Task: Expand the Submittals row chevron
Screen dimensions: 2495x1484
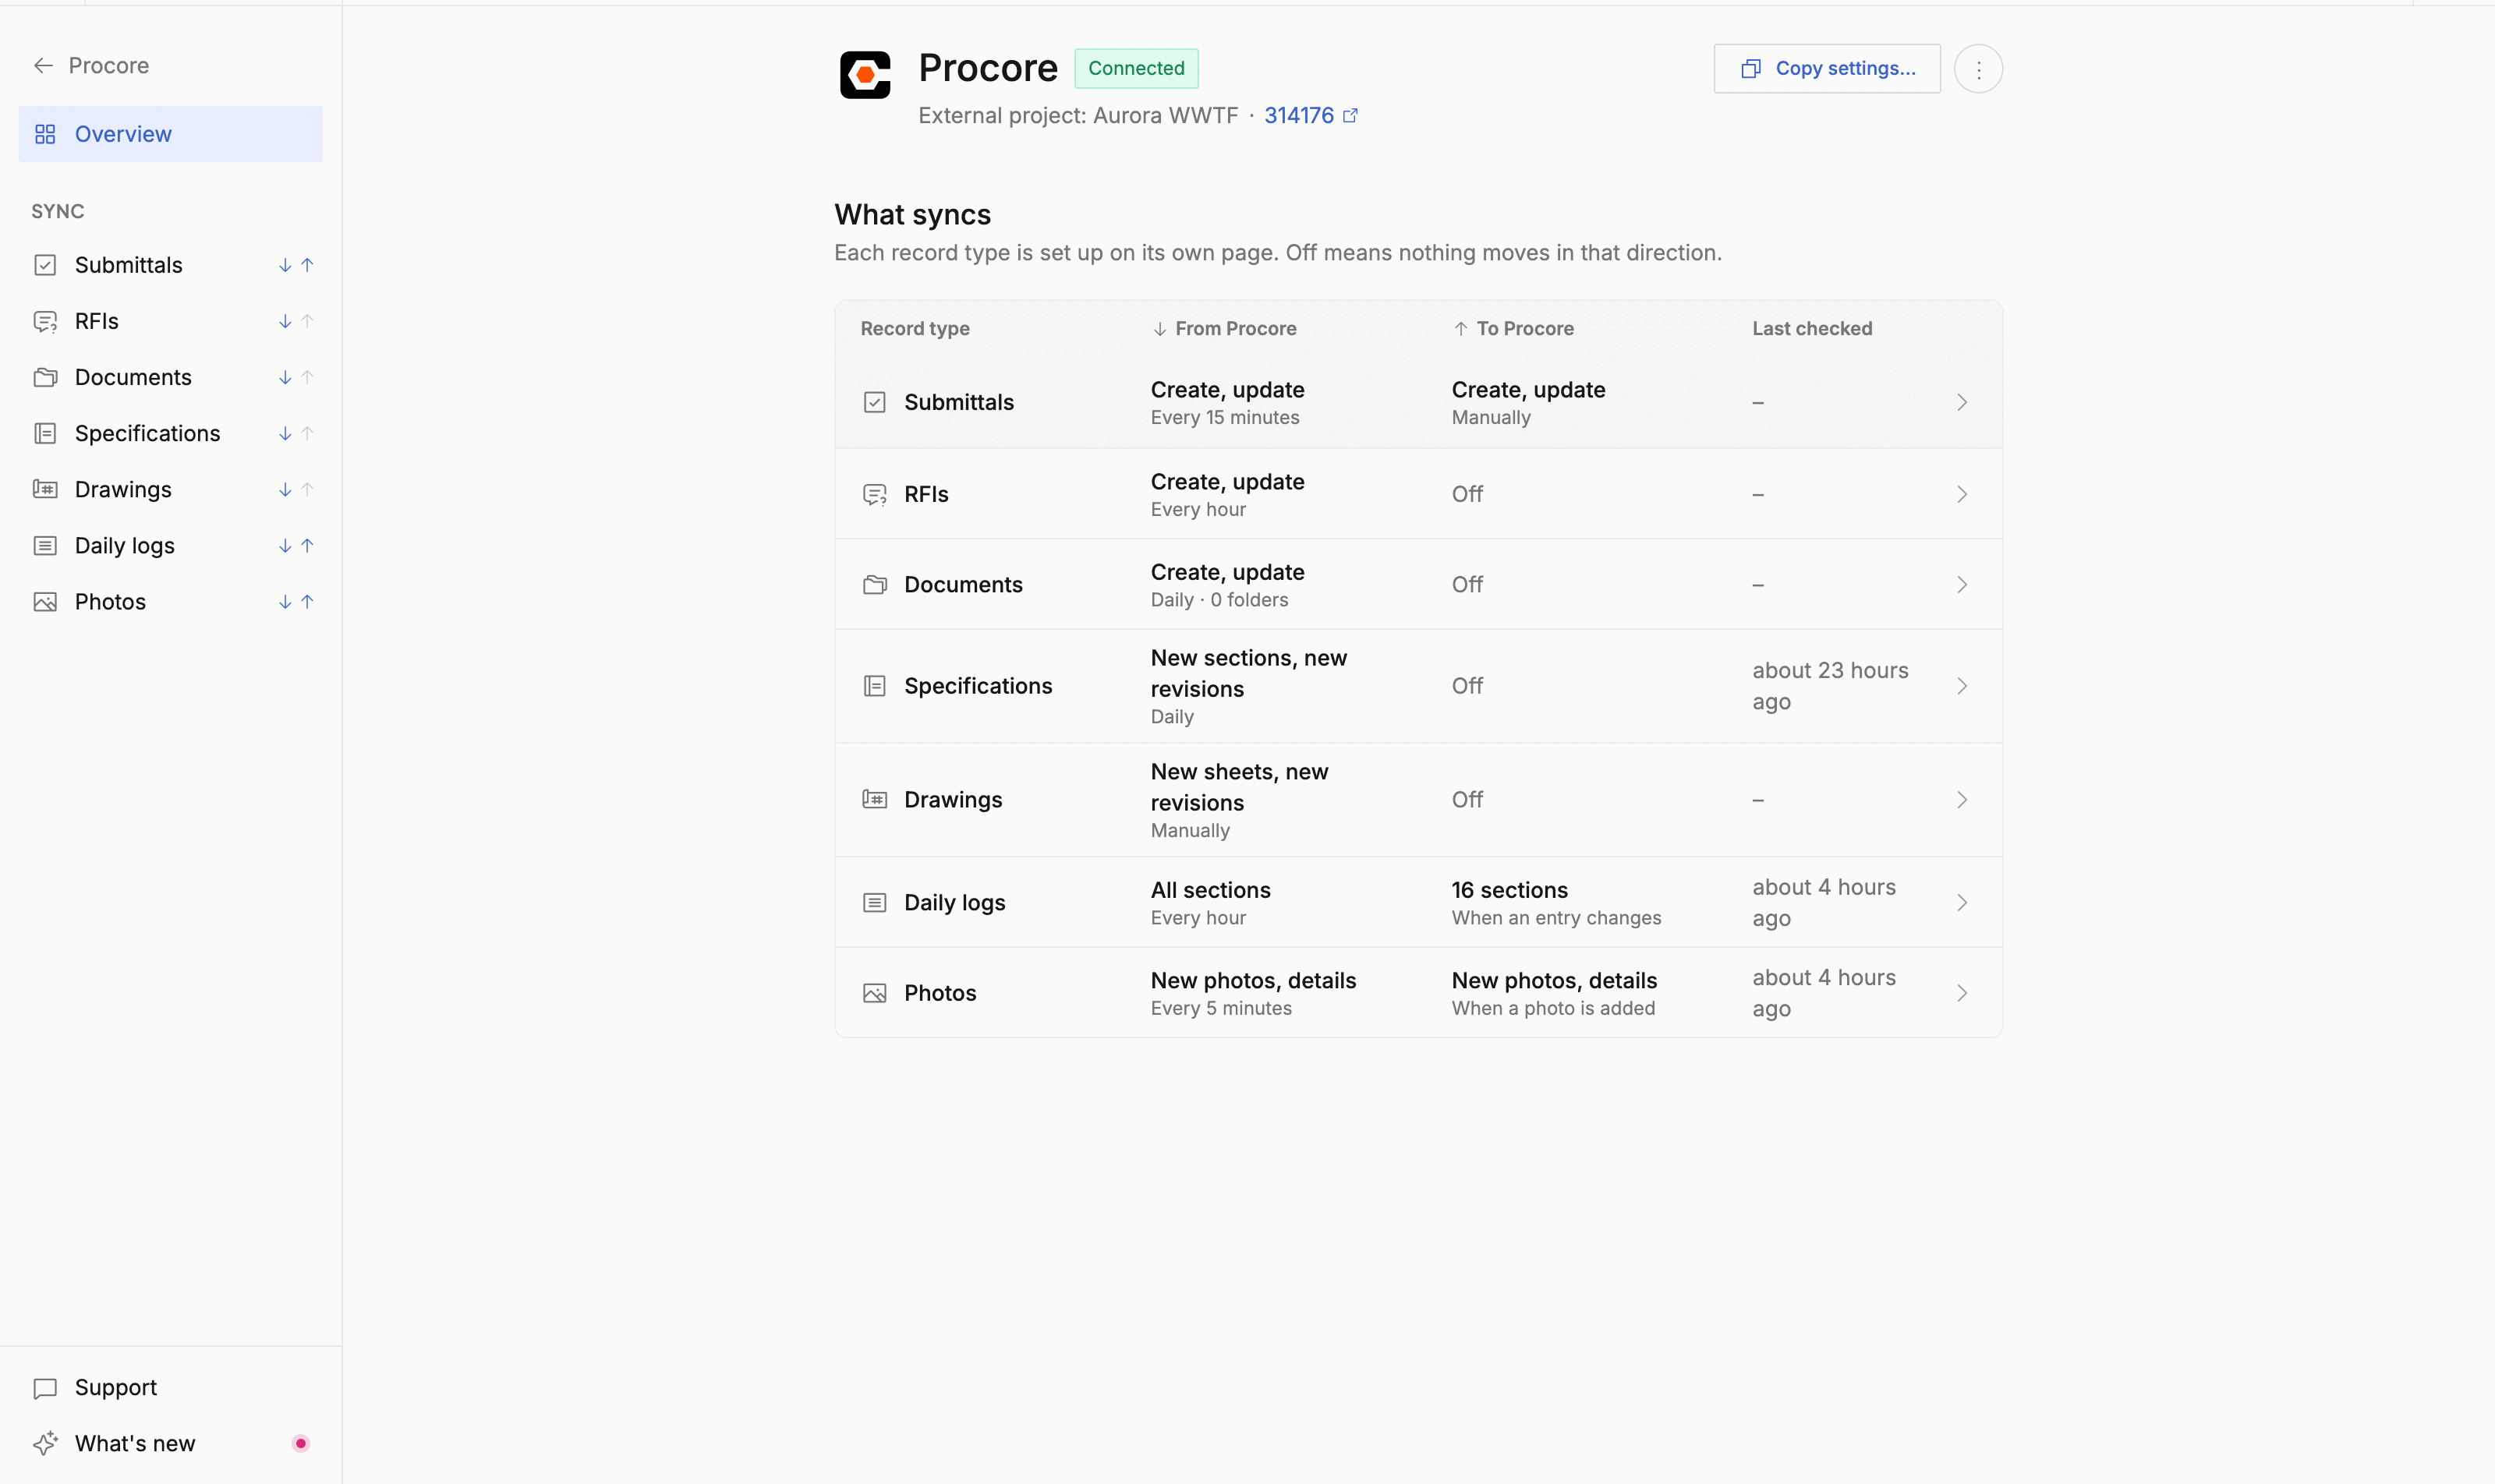Action: click(1962, 402)
